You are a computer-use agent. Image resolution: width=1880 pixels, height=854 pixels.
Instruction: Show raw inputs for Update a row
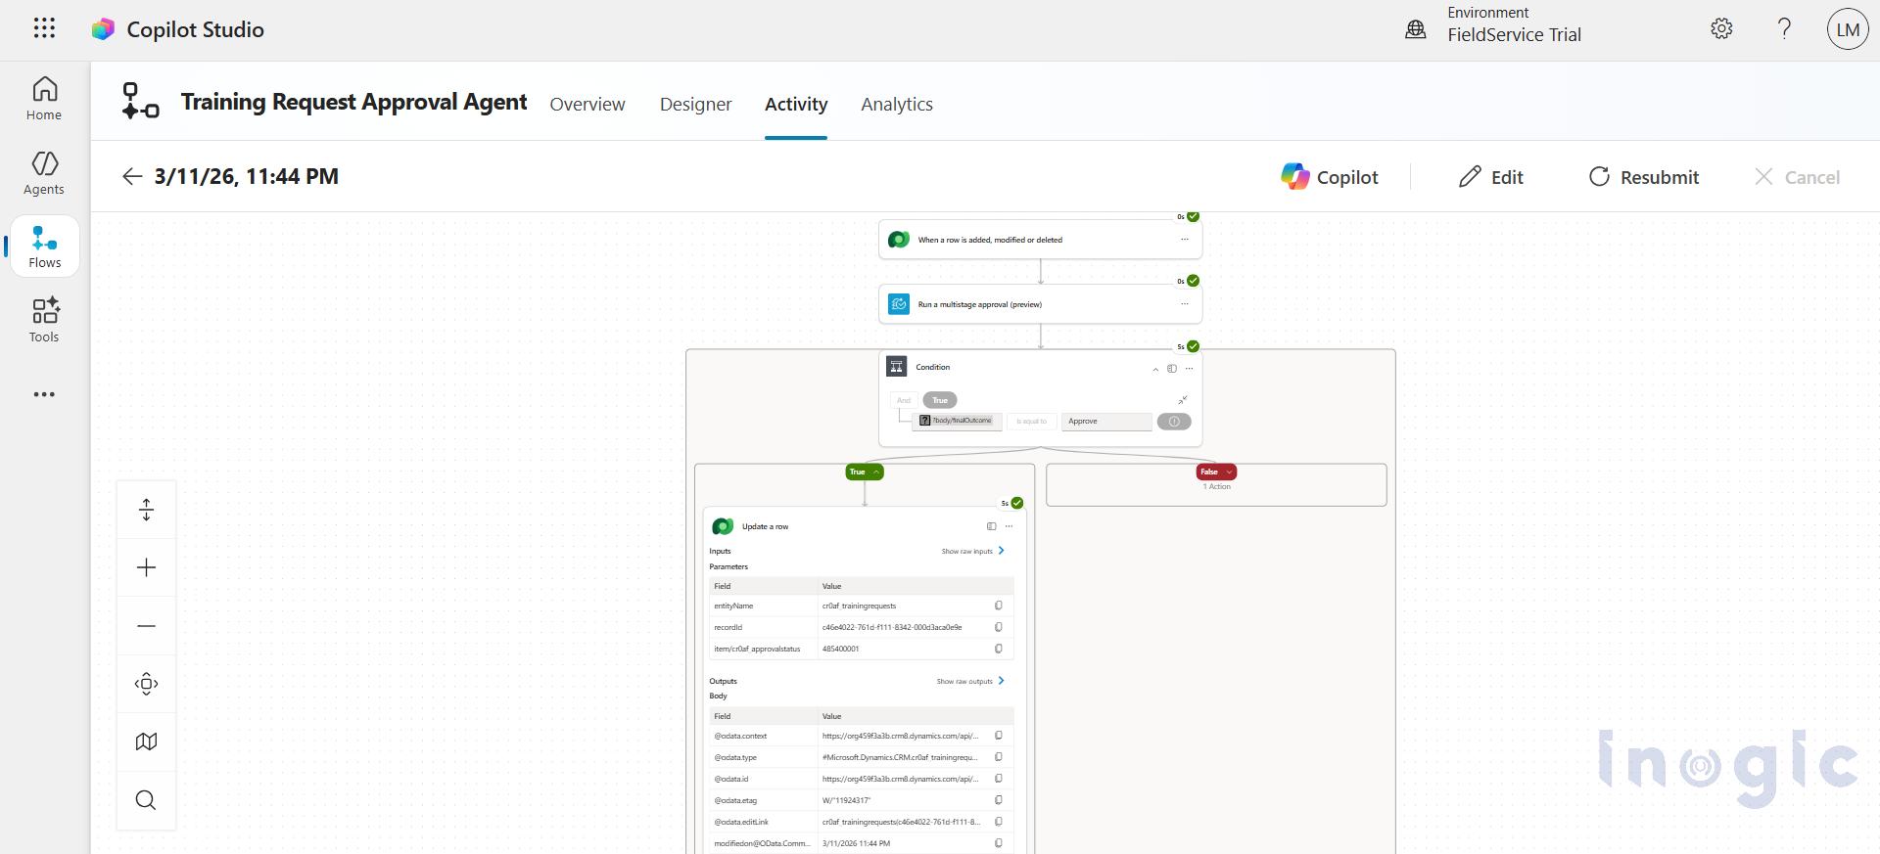coord(973,551)
